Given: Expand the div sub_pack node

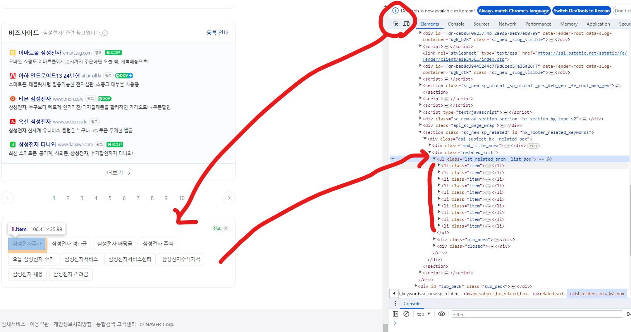Looking at the screenshot, I should (416, 286).
